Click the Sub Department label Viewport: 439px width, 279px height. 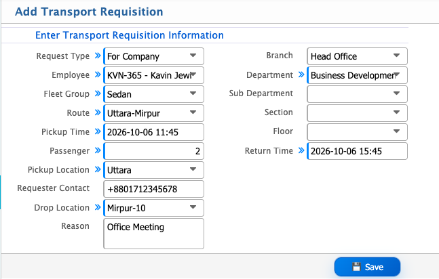coord(261,93)
